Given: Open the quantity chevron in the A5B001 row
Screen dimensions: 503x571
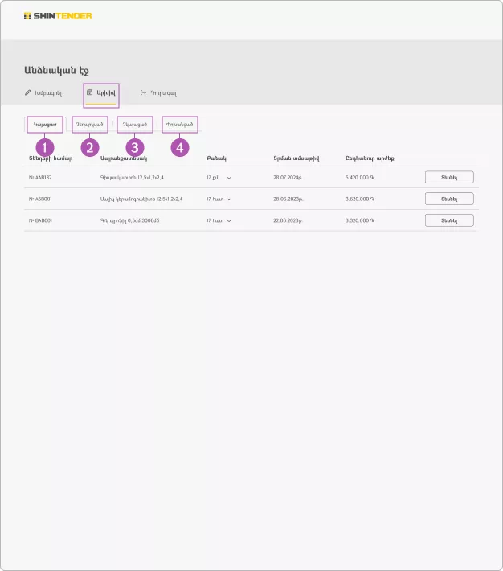Looking at the screenshot, I should [229, 199].
